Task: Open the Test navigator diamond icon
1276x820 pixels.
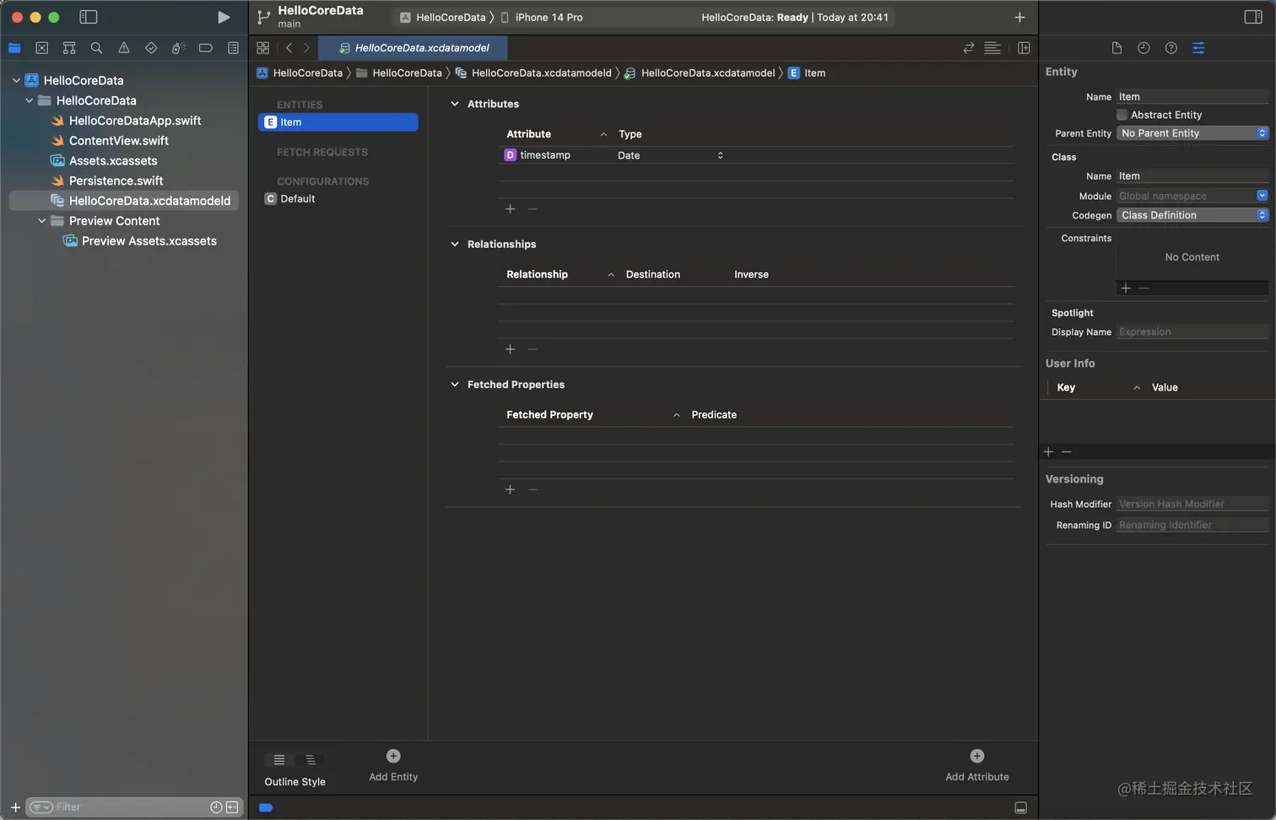Action: coord(151,48)
